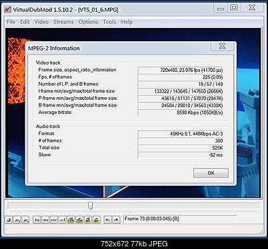Maximize the VirtualDubMod window
This screenshot has height=249, width=268.
click(234, 8)
